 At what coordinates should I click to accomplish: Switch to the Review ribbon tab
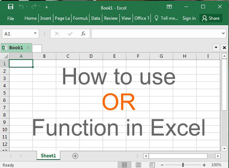(111, 18)
